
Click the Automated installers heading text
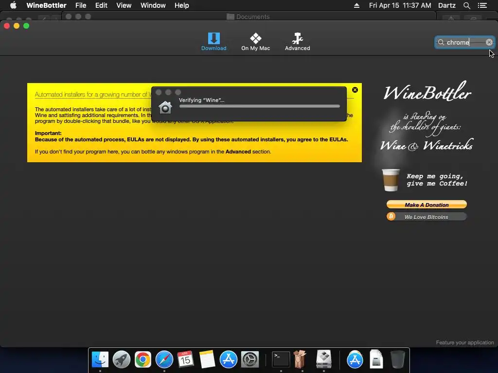point(93,95)
